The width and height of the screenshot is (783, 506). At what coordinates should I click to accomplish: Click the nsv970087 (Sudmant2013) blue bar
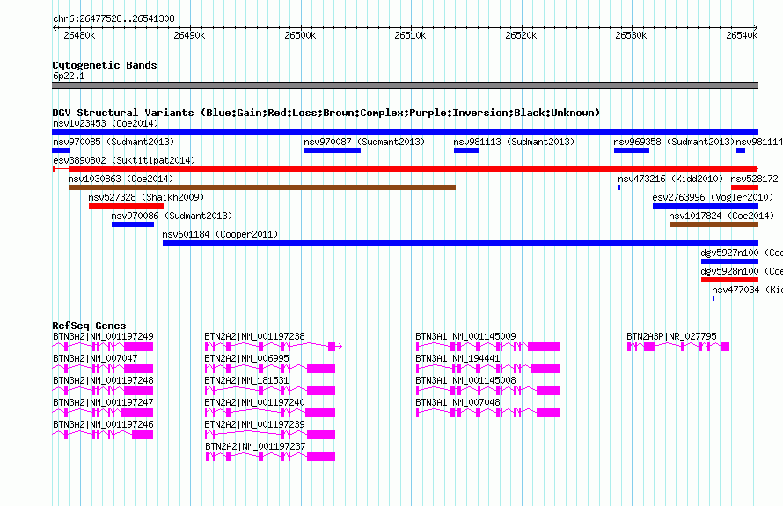(332, 150)
